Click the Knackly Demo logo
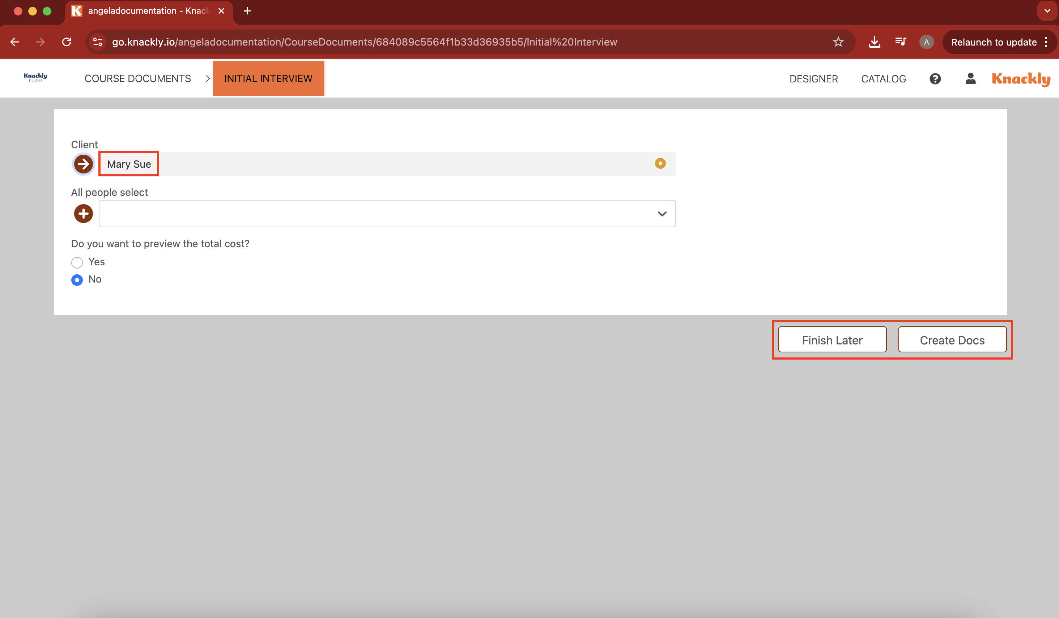This screenshot has height=618, width=1059. [35, 77]
